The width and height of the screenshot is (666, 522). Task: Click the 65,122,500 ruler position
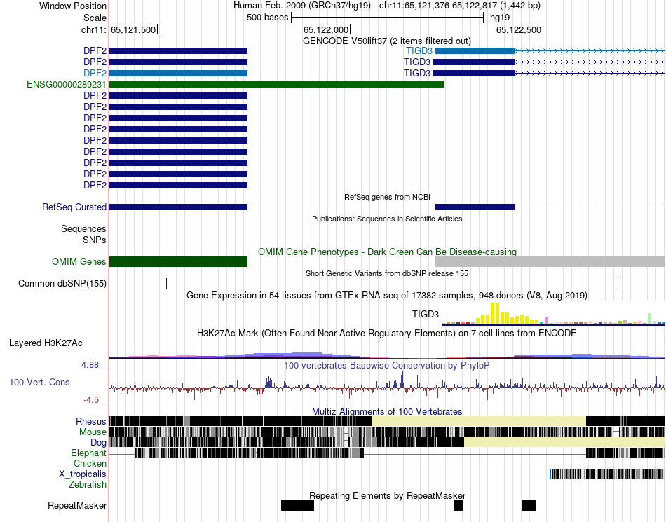[x=519, y=29]
